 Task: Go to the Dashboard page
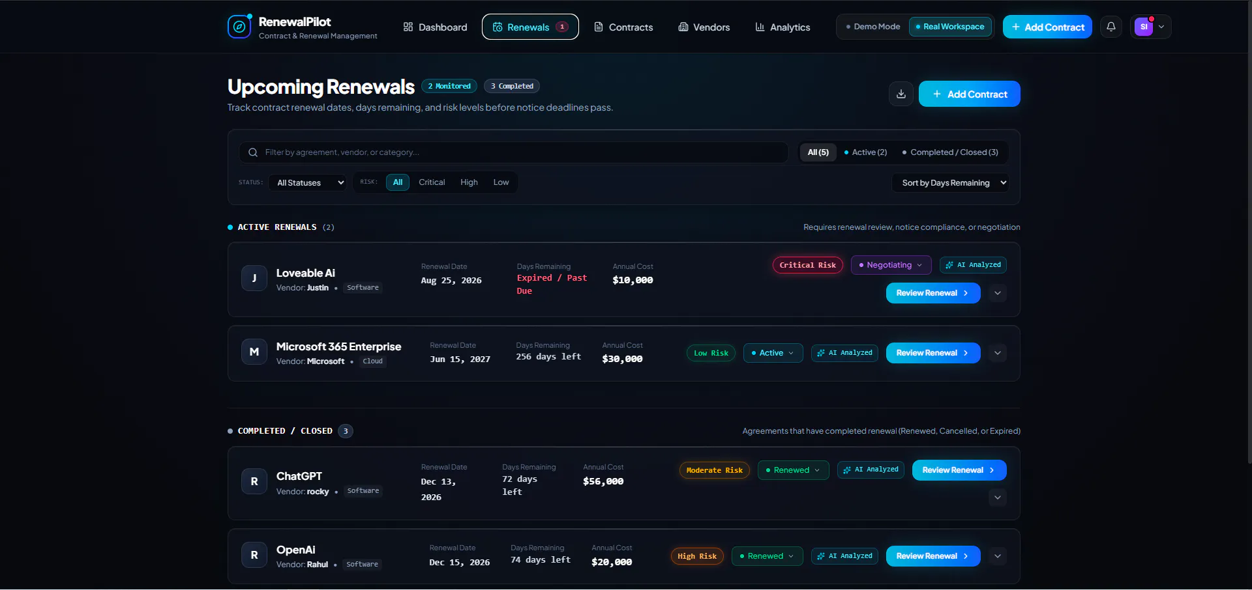pos(435,27)
